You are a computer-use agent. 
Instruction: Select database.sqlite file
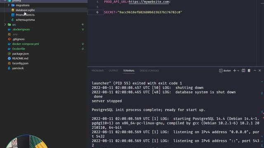[x=25, y=10]
